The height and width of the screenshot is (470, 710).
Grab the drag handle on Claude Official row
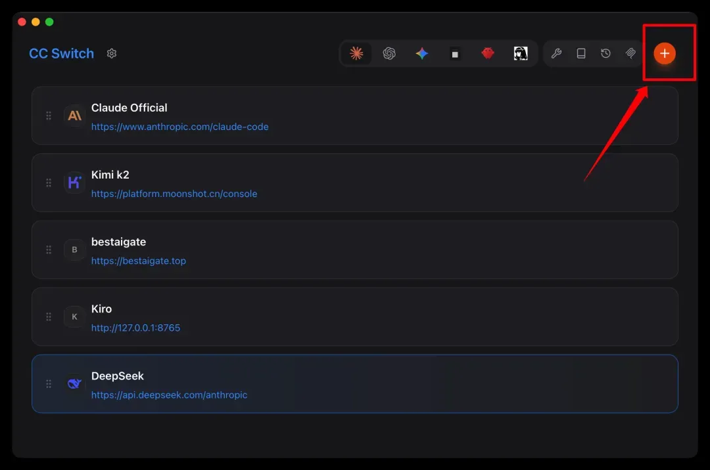pos(49,116)
